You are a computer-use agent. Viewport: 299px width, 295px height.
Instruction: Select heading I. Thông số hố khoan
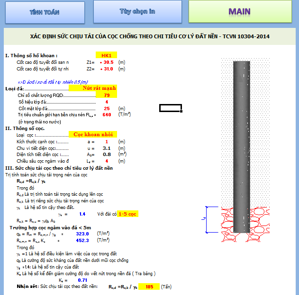(x=31, y=55)
